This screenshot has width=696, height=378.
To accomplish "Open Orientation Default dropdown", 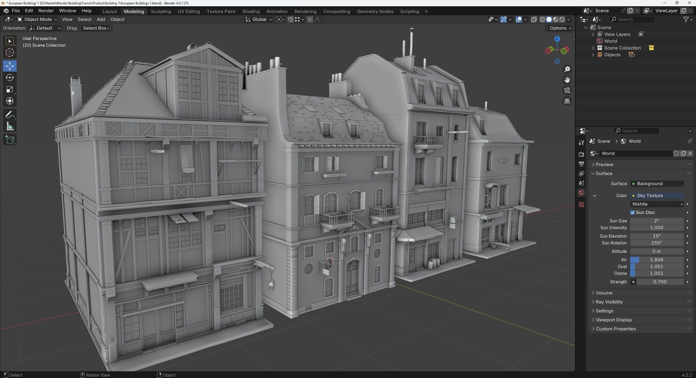I will coord(45,28).
